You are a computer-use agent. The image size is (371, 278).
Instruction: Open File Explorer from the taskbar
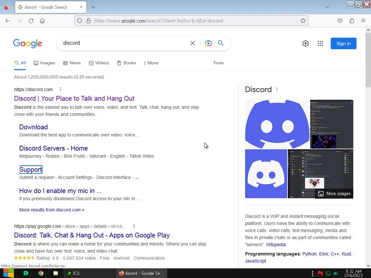pos(56,273)
